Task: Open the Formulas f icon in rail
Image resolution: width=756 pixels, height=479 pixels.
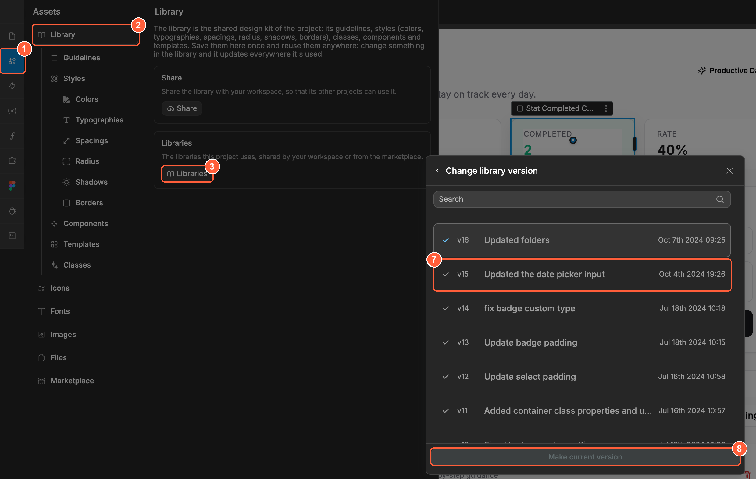Action: coord(12,136)
